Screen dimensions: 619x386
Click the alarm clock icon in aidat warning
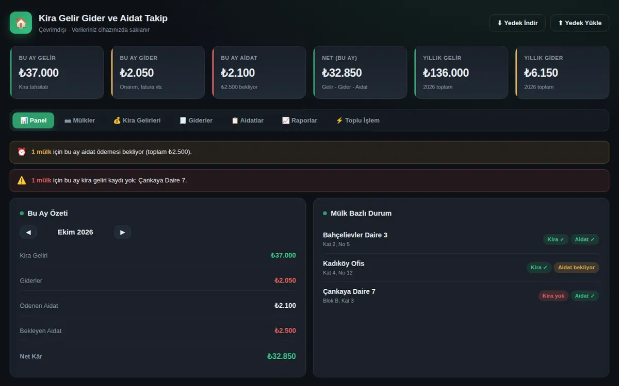[x=22, y=152]
